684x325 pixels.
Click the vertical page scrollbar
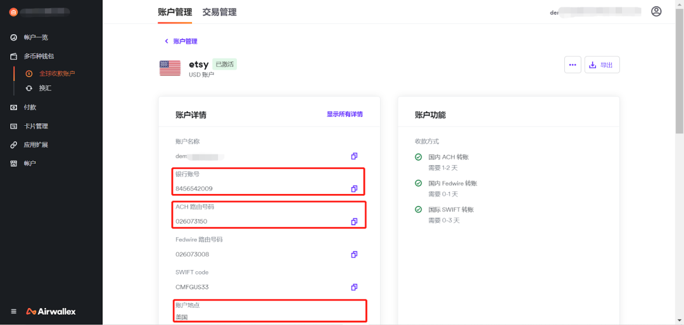pos(680,70)
